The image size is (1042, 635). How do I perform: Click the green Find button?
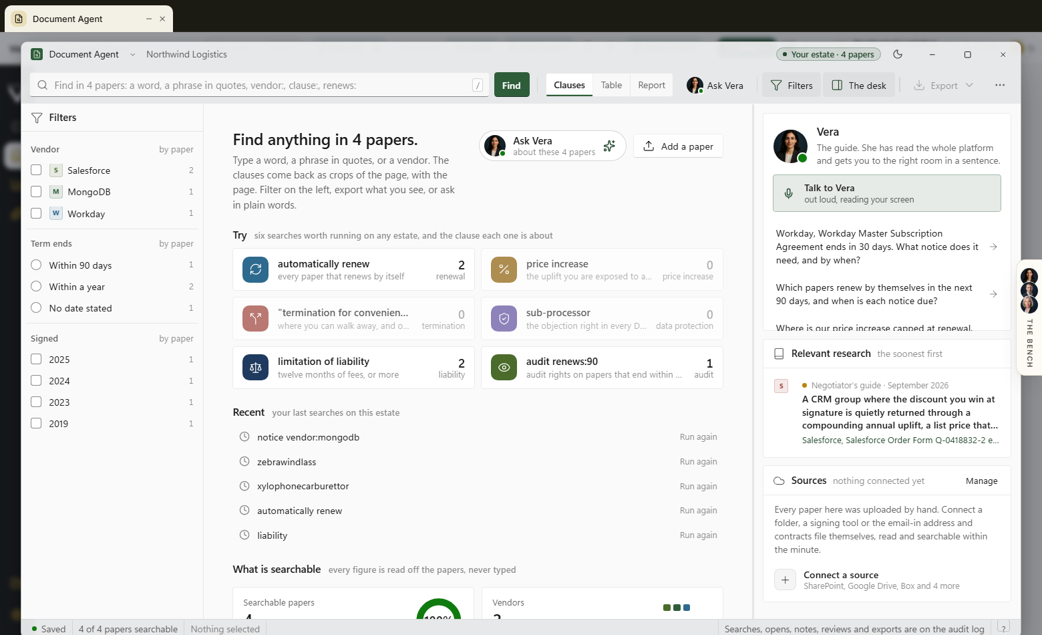[x=512, y=85]
